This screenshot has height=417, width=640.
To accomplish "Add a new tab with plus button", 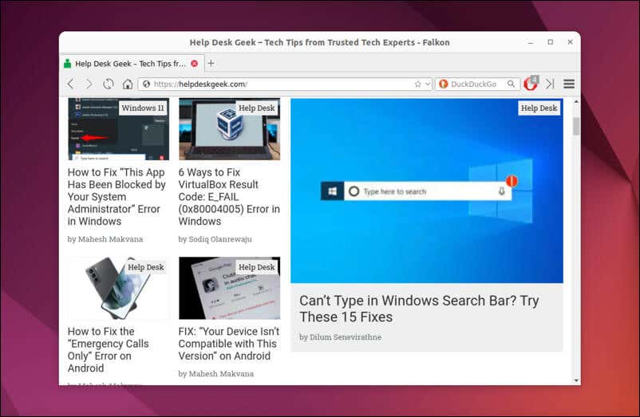I will (211, 63).
